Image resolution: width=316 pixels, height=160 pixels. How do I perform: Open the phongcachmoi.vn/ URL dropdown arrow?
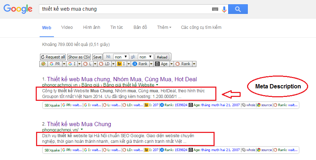click(82, 130)
